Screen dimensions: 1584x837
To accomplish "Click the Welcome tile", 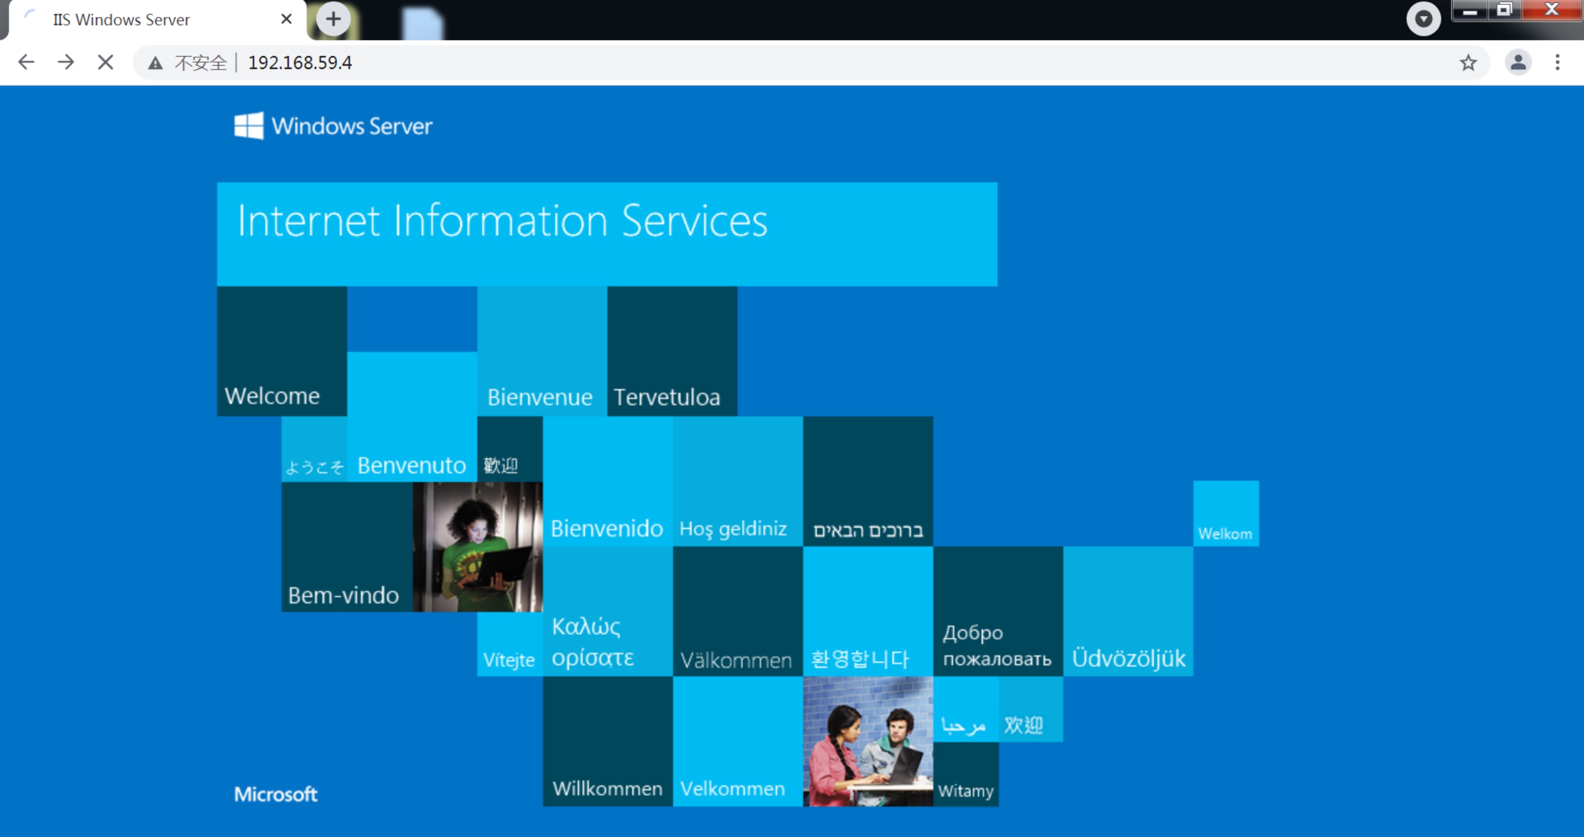I will click(282, 351).
